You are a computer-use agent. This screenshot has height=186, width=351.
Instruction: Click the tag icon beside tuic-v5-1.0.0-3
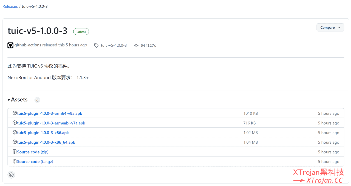click(x=96, y=46)
